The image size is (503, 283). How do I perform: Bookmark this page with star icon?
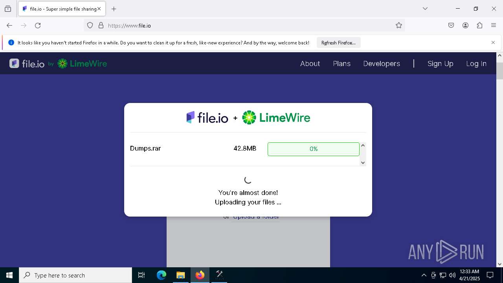pos(399,26)
